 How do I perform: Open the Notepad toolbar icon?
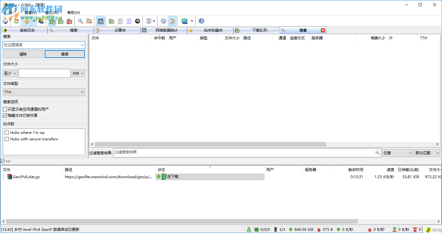[172, 21]
